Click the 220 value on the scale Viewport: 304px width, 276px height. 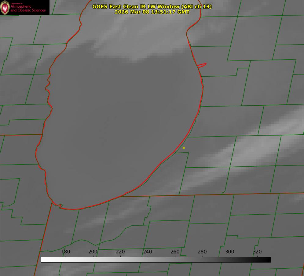point(120,252)
